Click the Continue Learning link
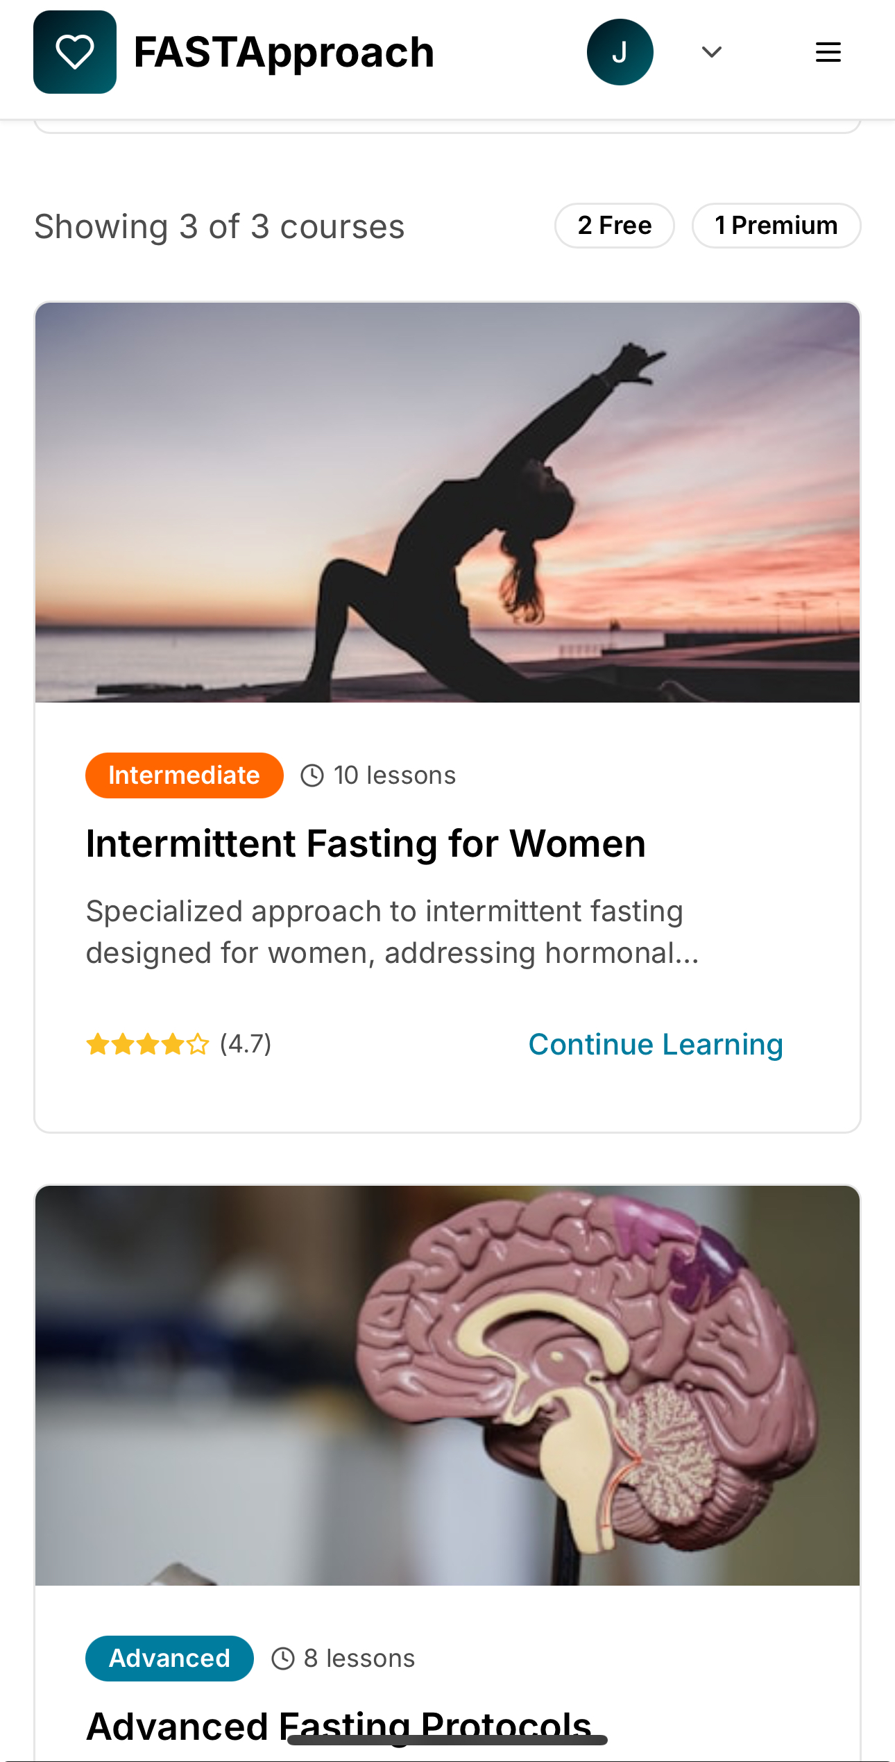 656,1044
